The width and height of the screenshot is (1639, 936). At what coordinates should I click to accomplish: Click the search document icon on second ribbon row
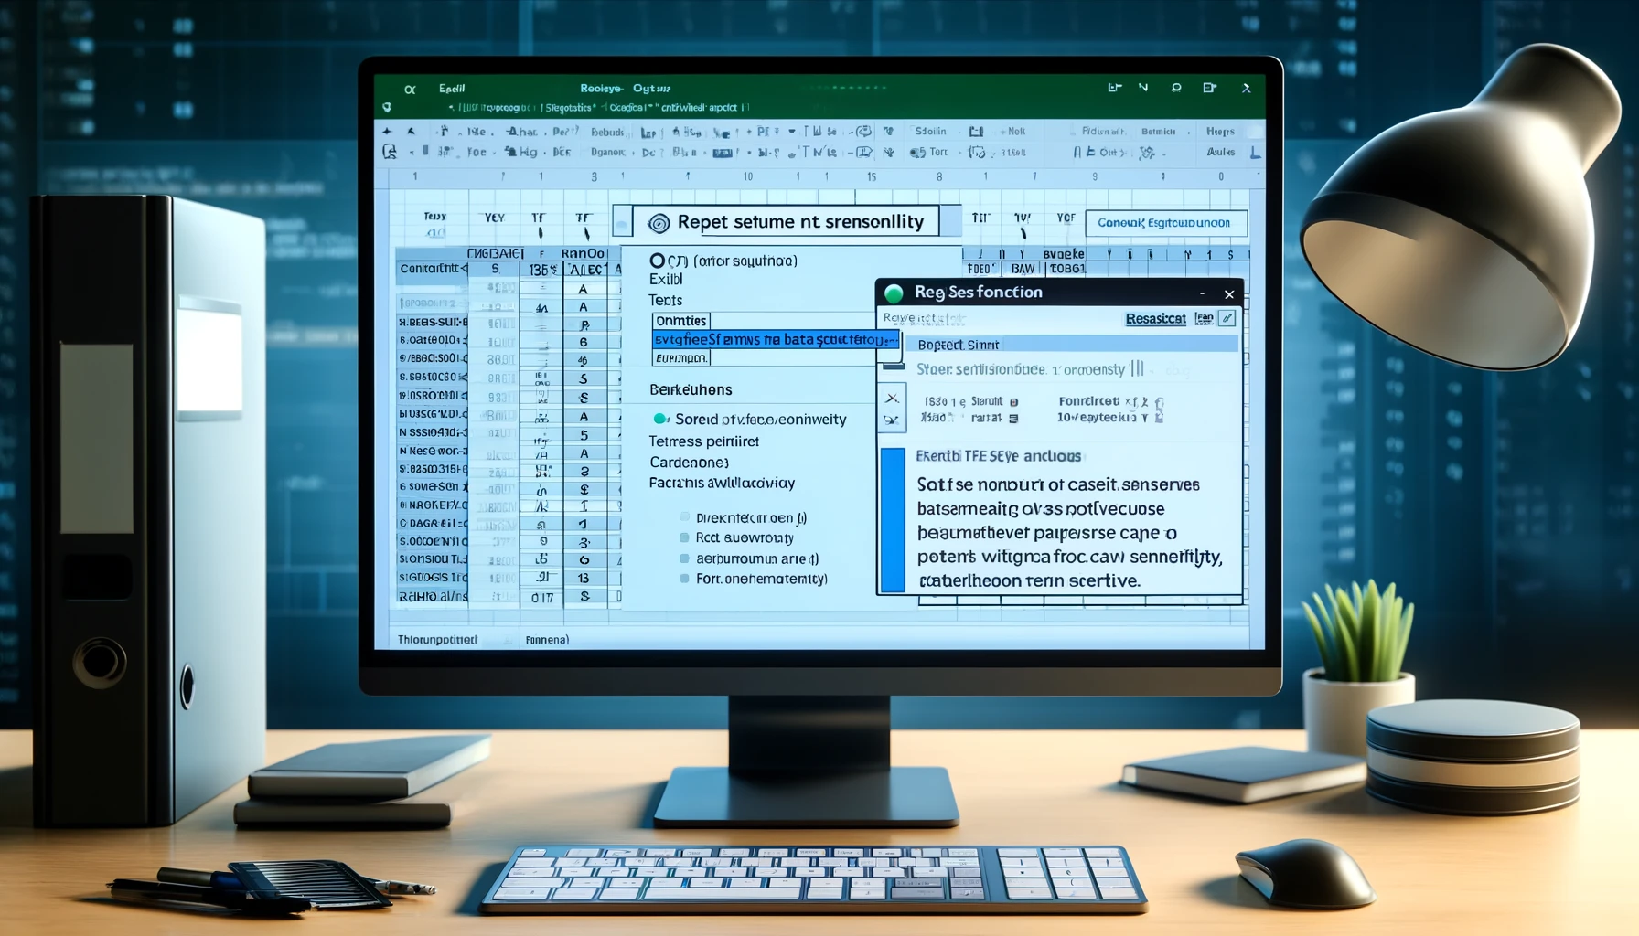coord(390,152)
